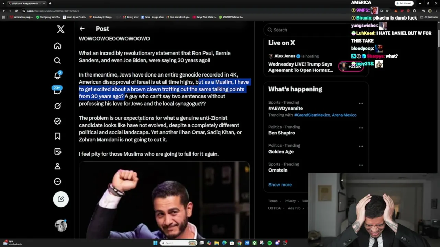440x247 pixels.
Task: Open the Privacy error bookmark
Action: pos(131,17)
